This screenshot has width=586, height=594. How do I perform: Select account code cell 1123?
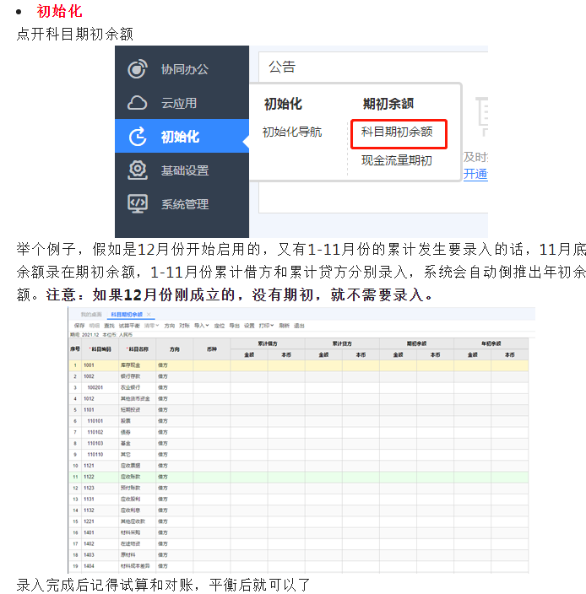pos(100,488)
